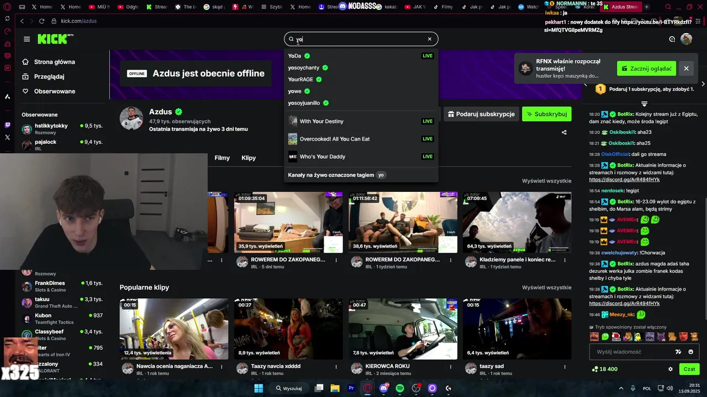This screenshot has width=707, height=397.
Task: Open a new browser tab with plus
Action: pyautogui.click(x=647, y=7)
